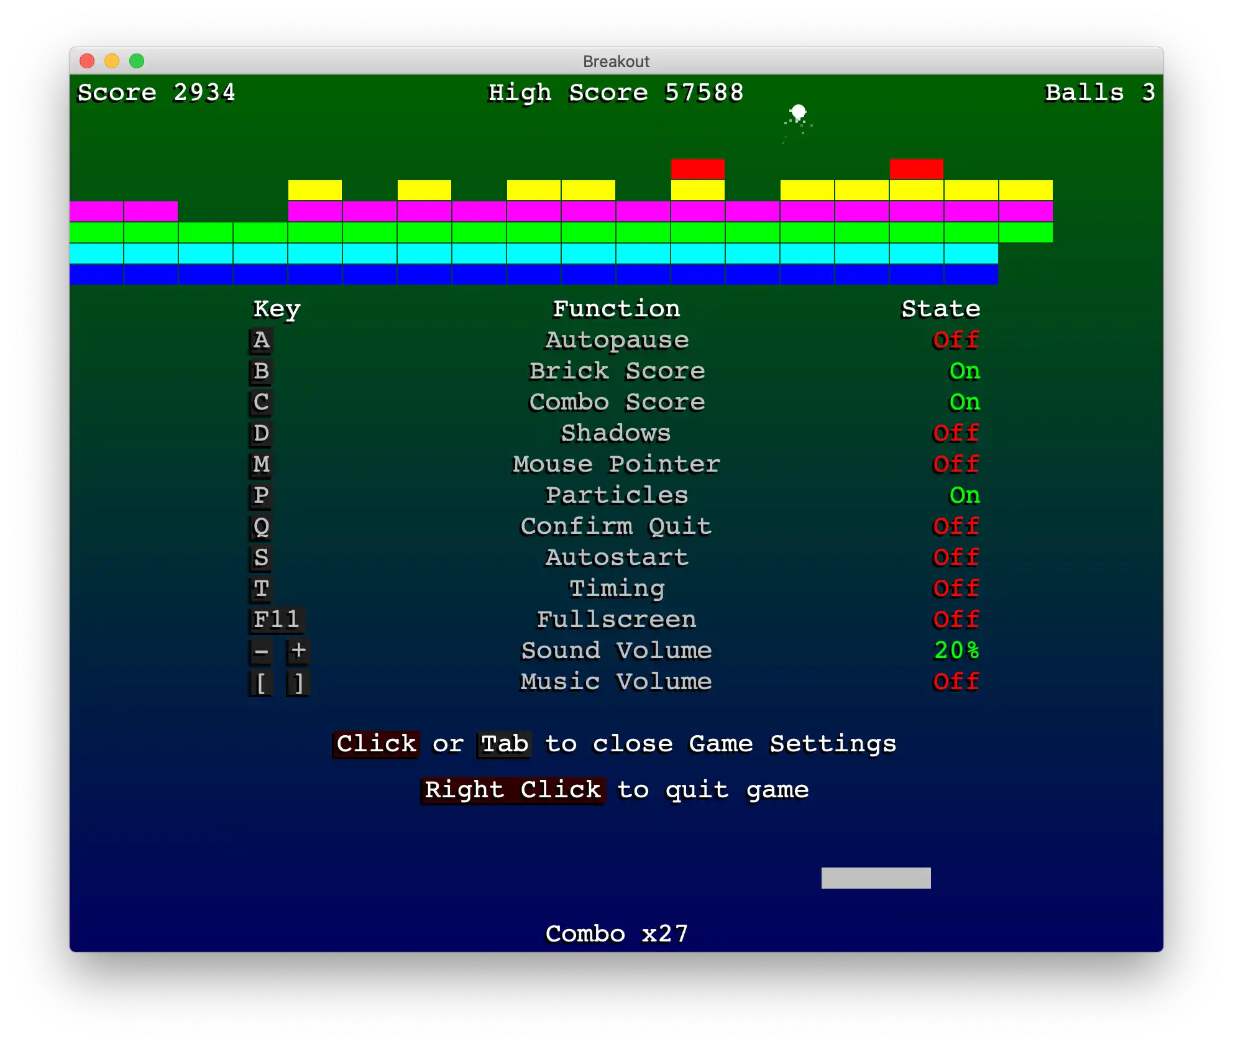
Task: Toggle Brick Score display on/off
Action: pyautogui.click(x=261, y=371)
